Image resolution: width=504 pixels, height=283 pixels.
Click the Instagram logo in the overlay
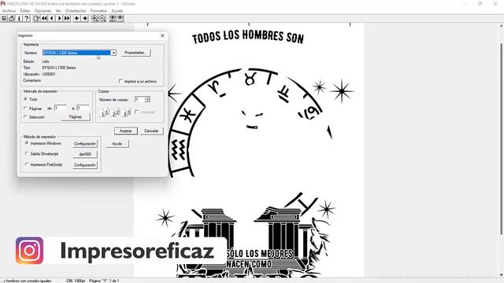[x=29, y=251]
